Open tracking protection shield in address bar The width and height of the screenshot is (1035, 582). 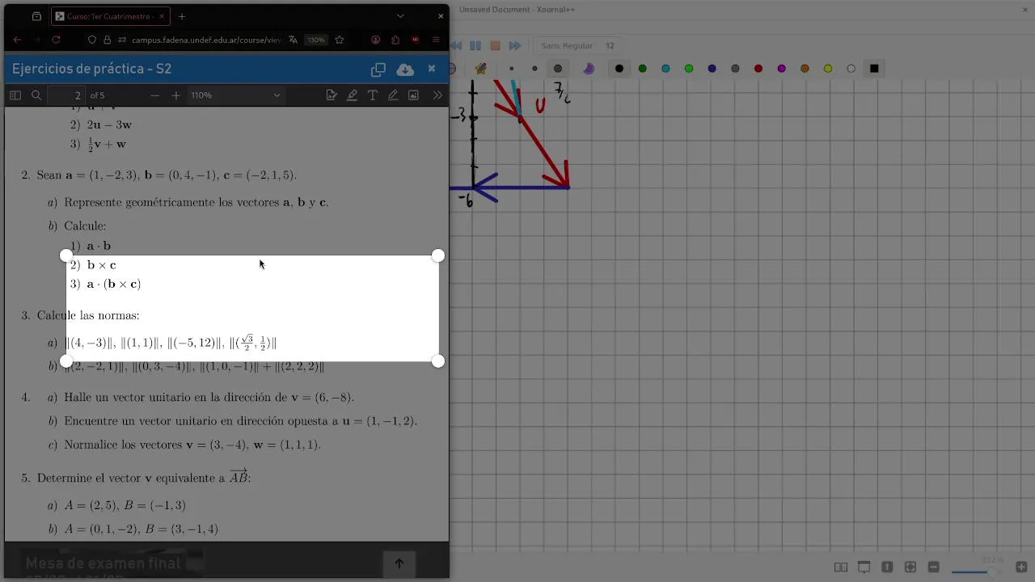tap(92, 40)
